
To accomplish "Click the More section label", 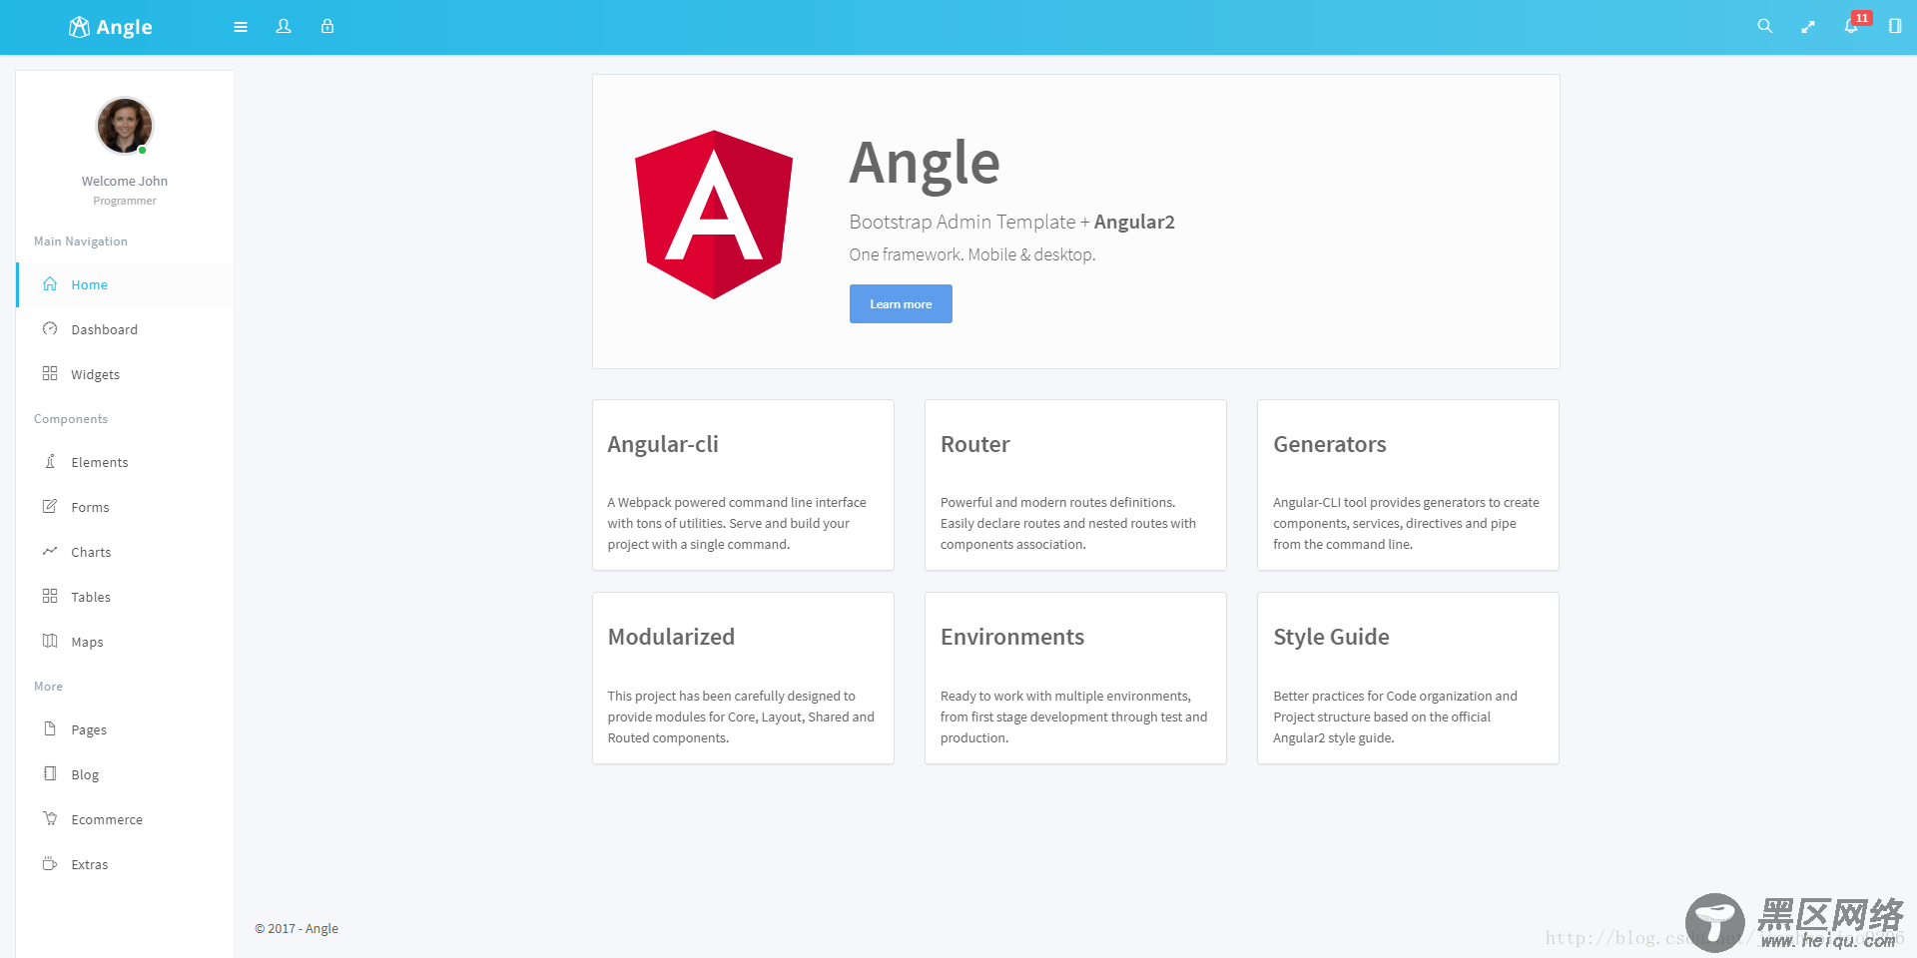I will click(48, 687).
